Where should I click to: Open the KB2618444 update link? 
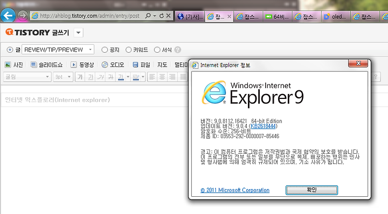(x=263, y=126)
